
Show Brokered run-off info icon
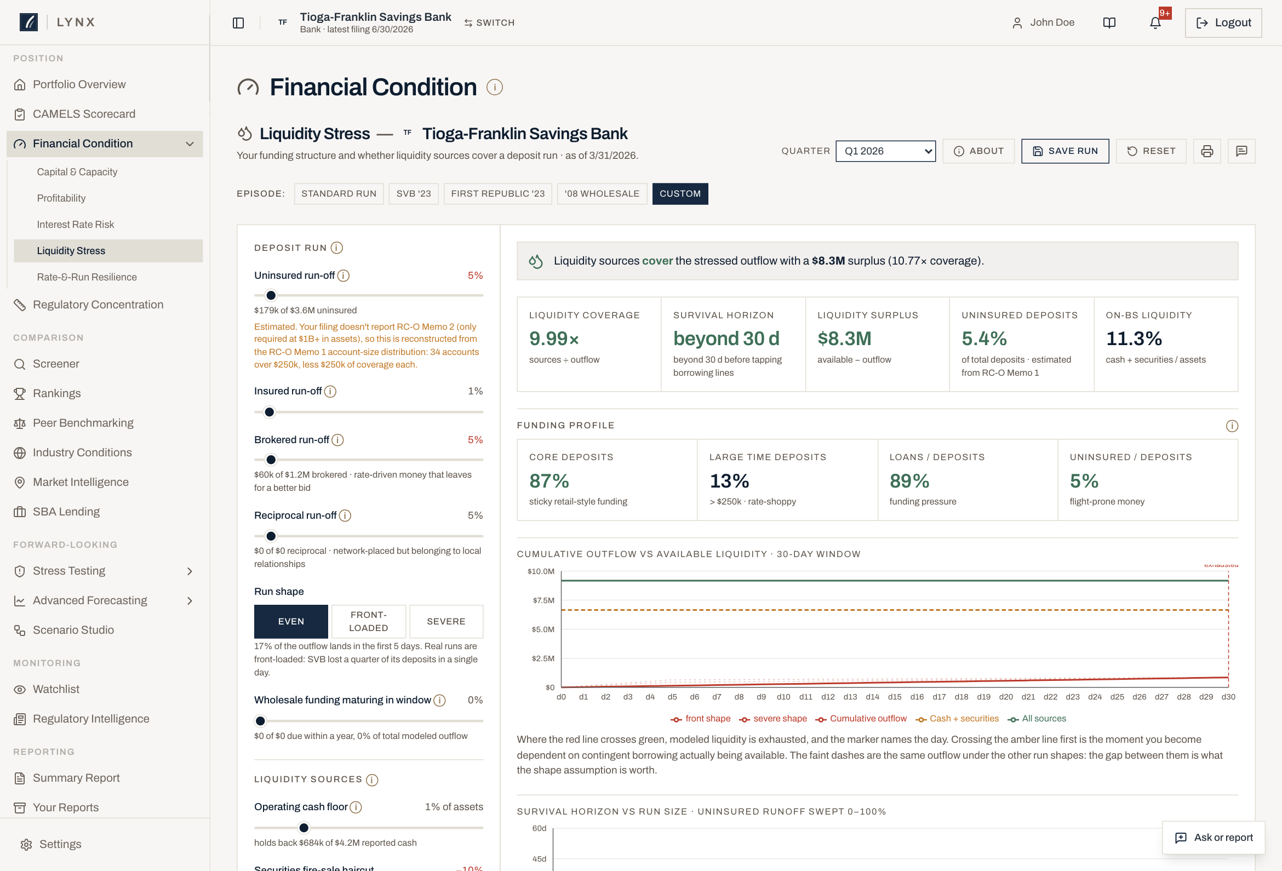point(337,440)
